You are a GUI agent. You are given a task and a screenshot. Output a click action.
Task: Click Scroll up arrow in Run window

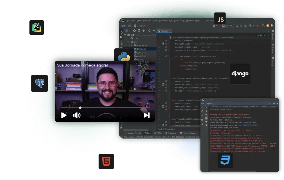pyautogui.click(x=206, y=108)
